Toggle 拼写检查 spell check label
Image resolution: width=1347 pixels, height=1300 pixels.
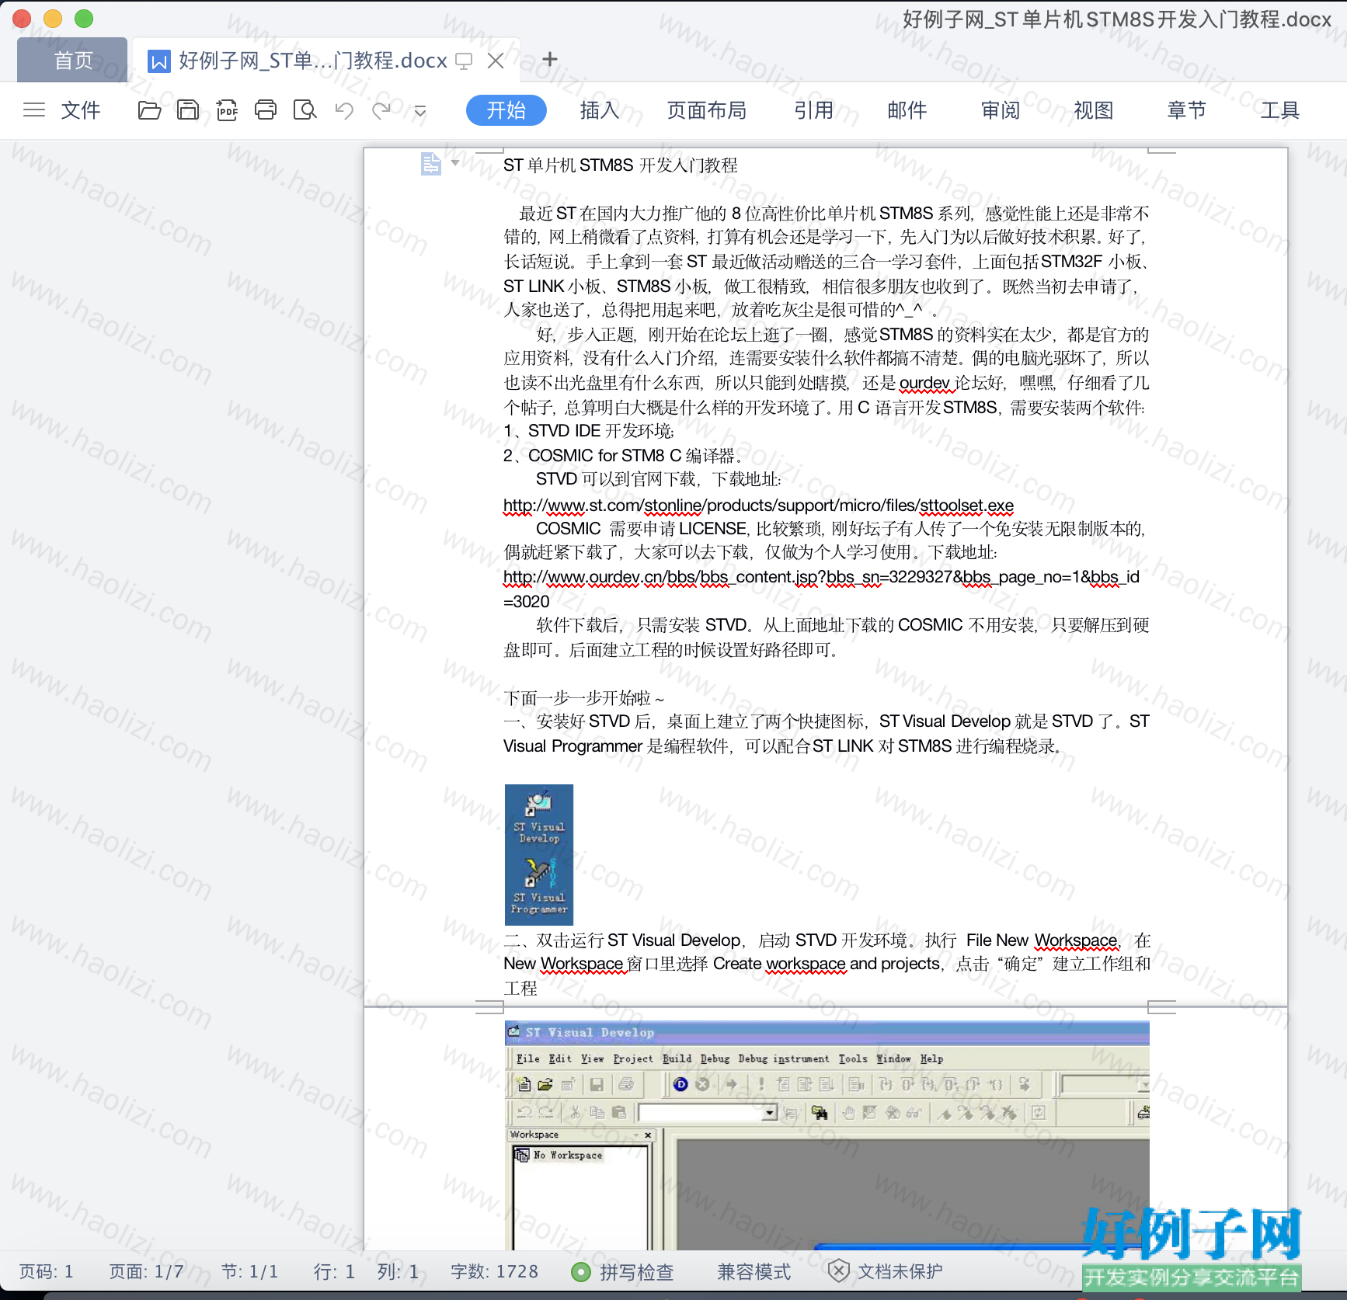[637, 1271]
